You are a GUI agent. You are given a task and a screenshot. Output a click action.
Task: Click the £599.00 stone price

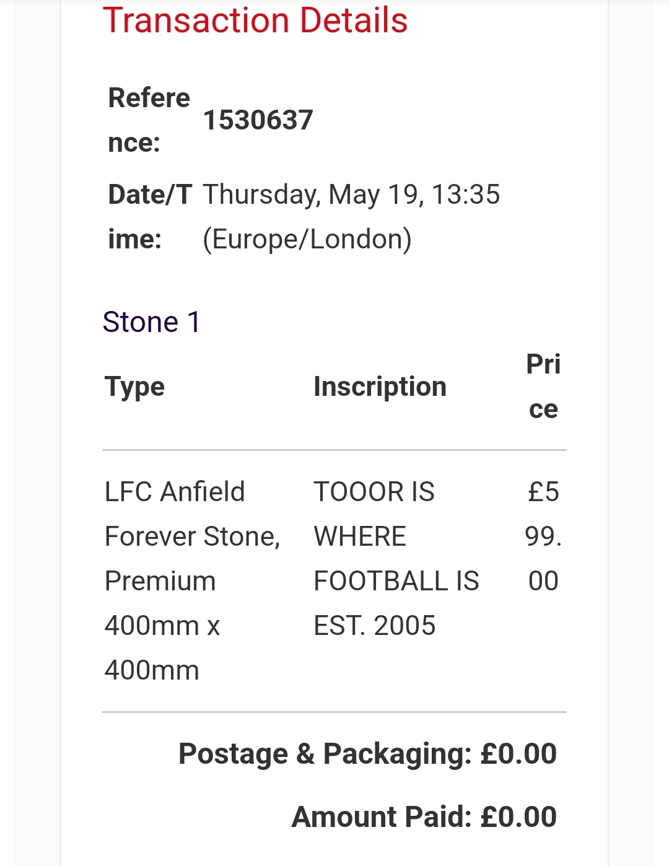click(543, 536)
